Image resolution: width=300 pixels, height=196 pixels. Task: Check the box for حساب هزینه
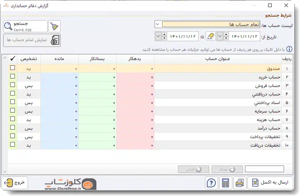point(13,119)
